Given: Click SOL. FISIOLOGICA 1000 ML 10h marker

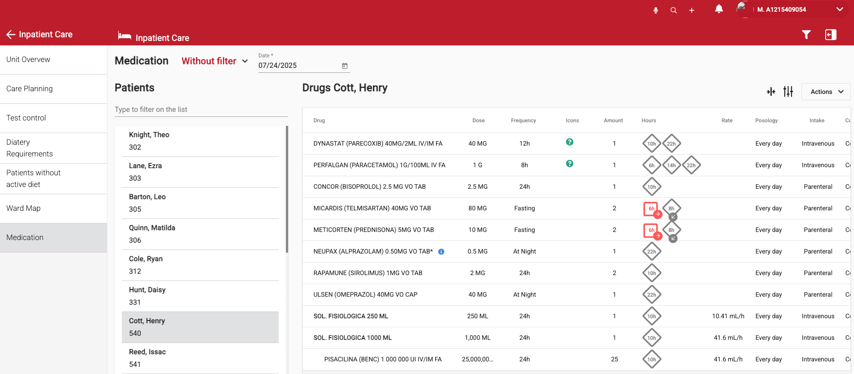Looking at the screenshot, I should [652, 338].
